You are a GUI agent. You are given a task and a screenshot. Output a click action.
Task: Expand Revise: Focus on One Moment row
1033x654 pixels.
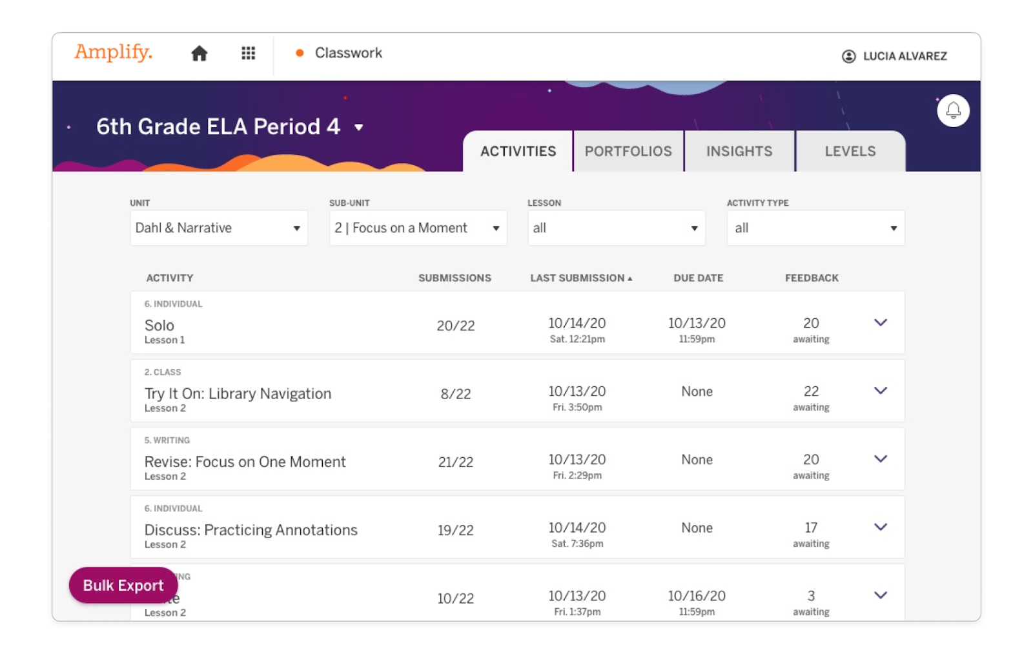click(880, 459)
